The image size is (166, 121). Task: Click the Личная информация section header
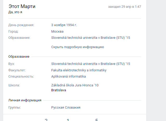coord(25,100)
